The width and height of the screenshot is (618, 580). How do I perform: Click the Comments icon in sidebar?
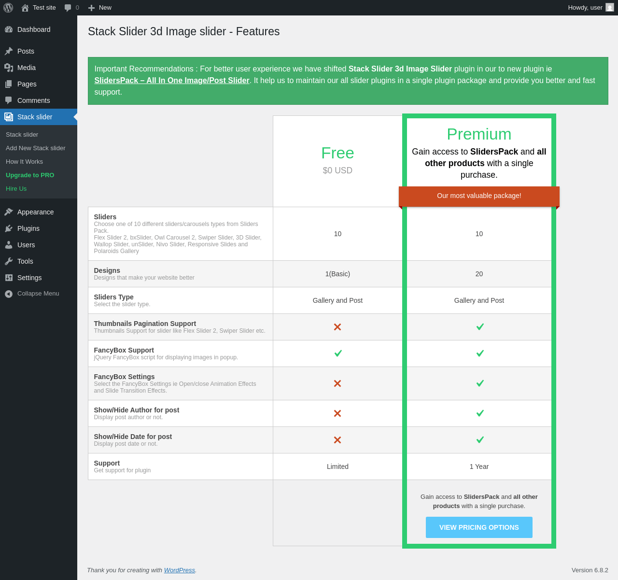pyautogui.click(x=9, y=100)
